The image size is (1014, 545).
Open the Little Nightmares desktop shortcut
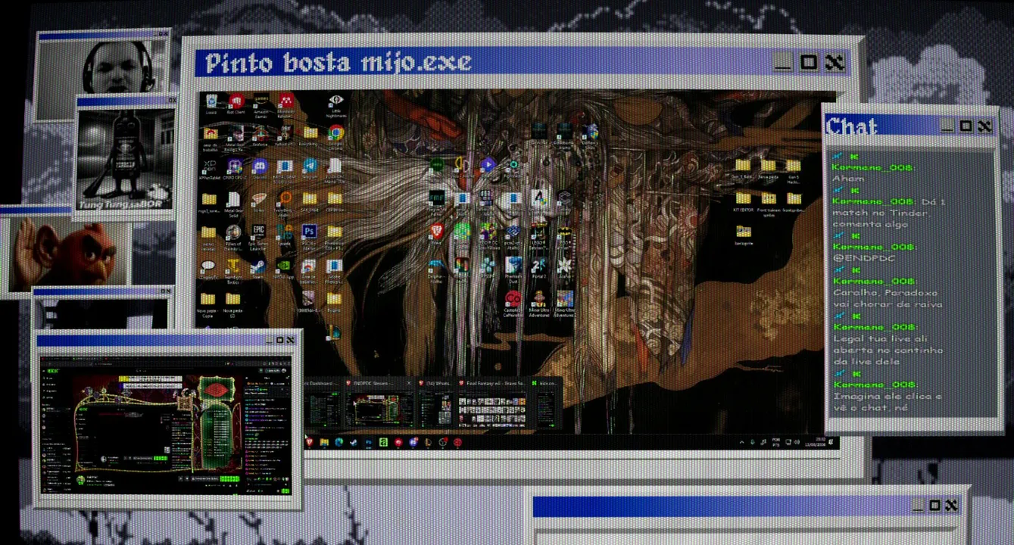pyautogui.click(x=335, y=104)
